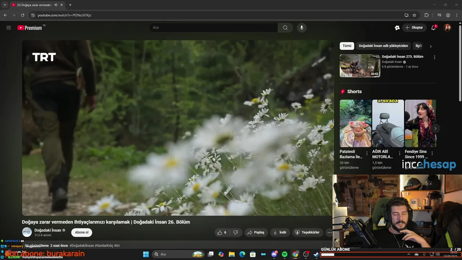Select the Tümü filter chip

(x=347, y=46)
